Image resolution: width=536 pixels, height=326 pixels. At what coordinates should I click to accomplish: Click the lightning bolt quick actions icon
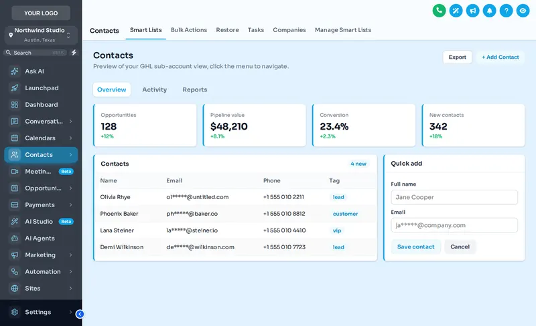(x=74, y=53)
